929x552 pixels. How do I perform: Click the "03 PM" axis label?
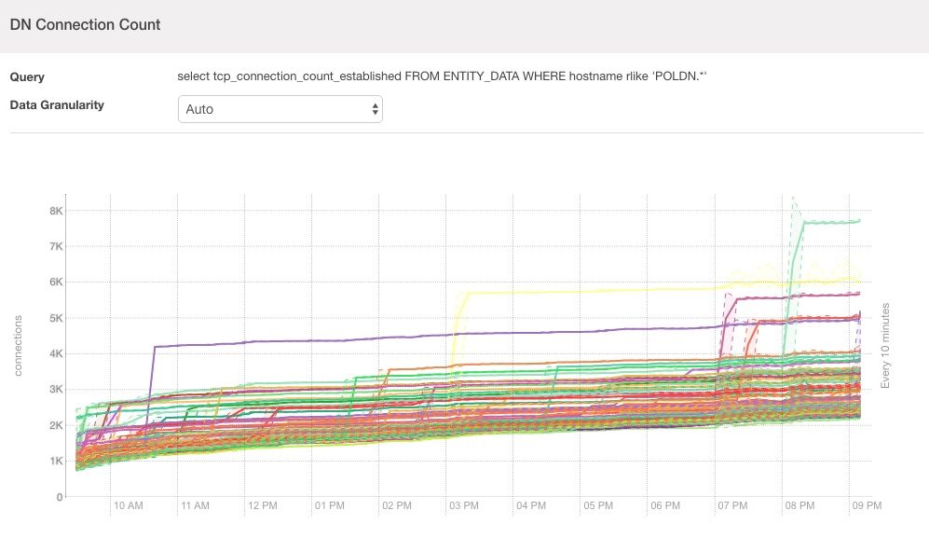point(463,505)
